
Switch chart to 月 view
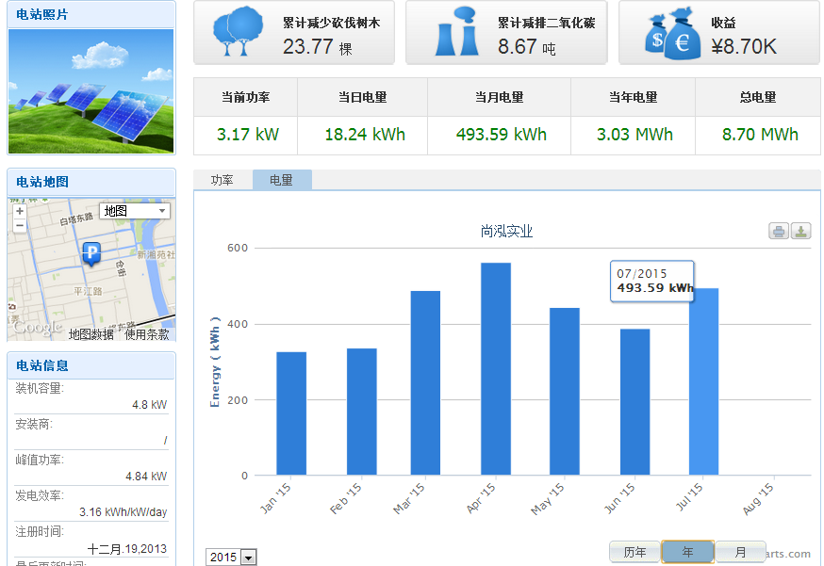(x=739, y=552)
